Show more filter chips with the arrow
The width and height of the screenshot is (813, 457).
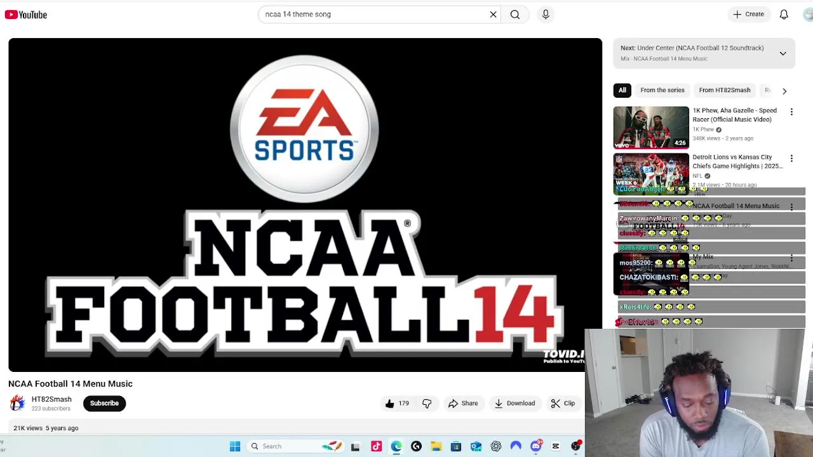(x=784, y=91)
